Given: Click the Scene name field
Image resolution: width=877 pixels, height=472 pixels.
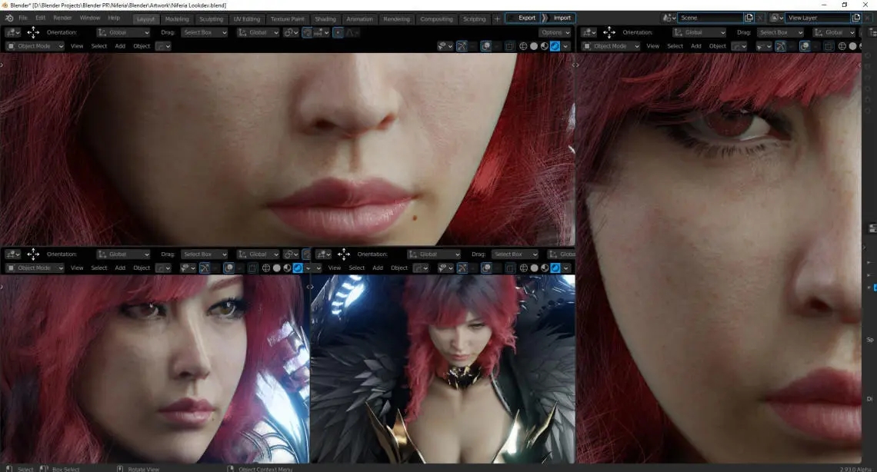Looking at the screenshot, I should [711, 18].
